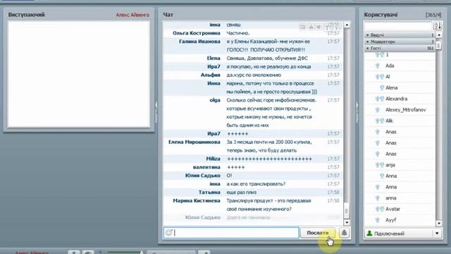Send the chat message with Послати
Image resolution: width=451 pixels, height=254 pixels.
[318, 233]
